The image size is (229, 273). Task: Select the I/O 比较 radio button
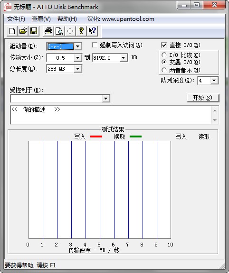(x=164, y=55)
